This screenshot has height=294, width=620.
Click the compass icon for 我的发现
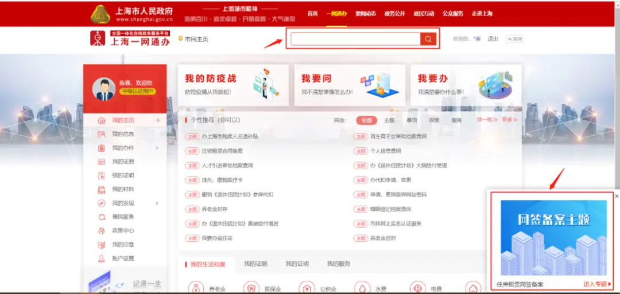tap(102, 203)
